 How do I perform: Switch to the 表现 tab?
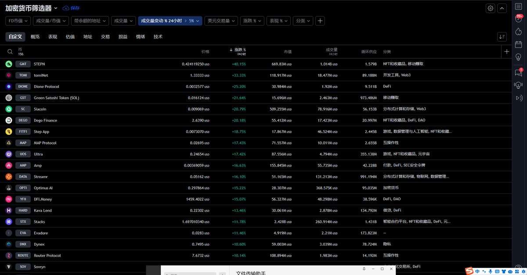point(53,37)
